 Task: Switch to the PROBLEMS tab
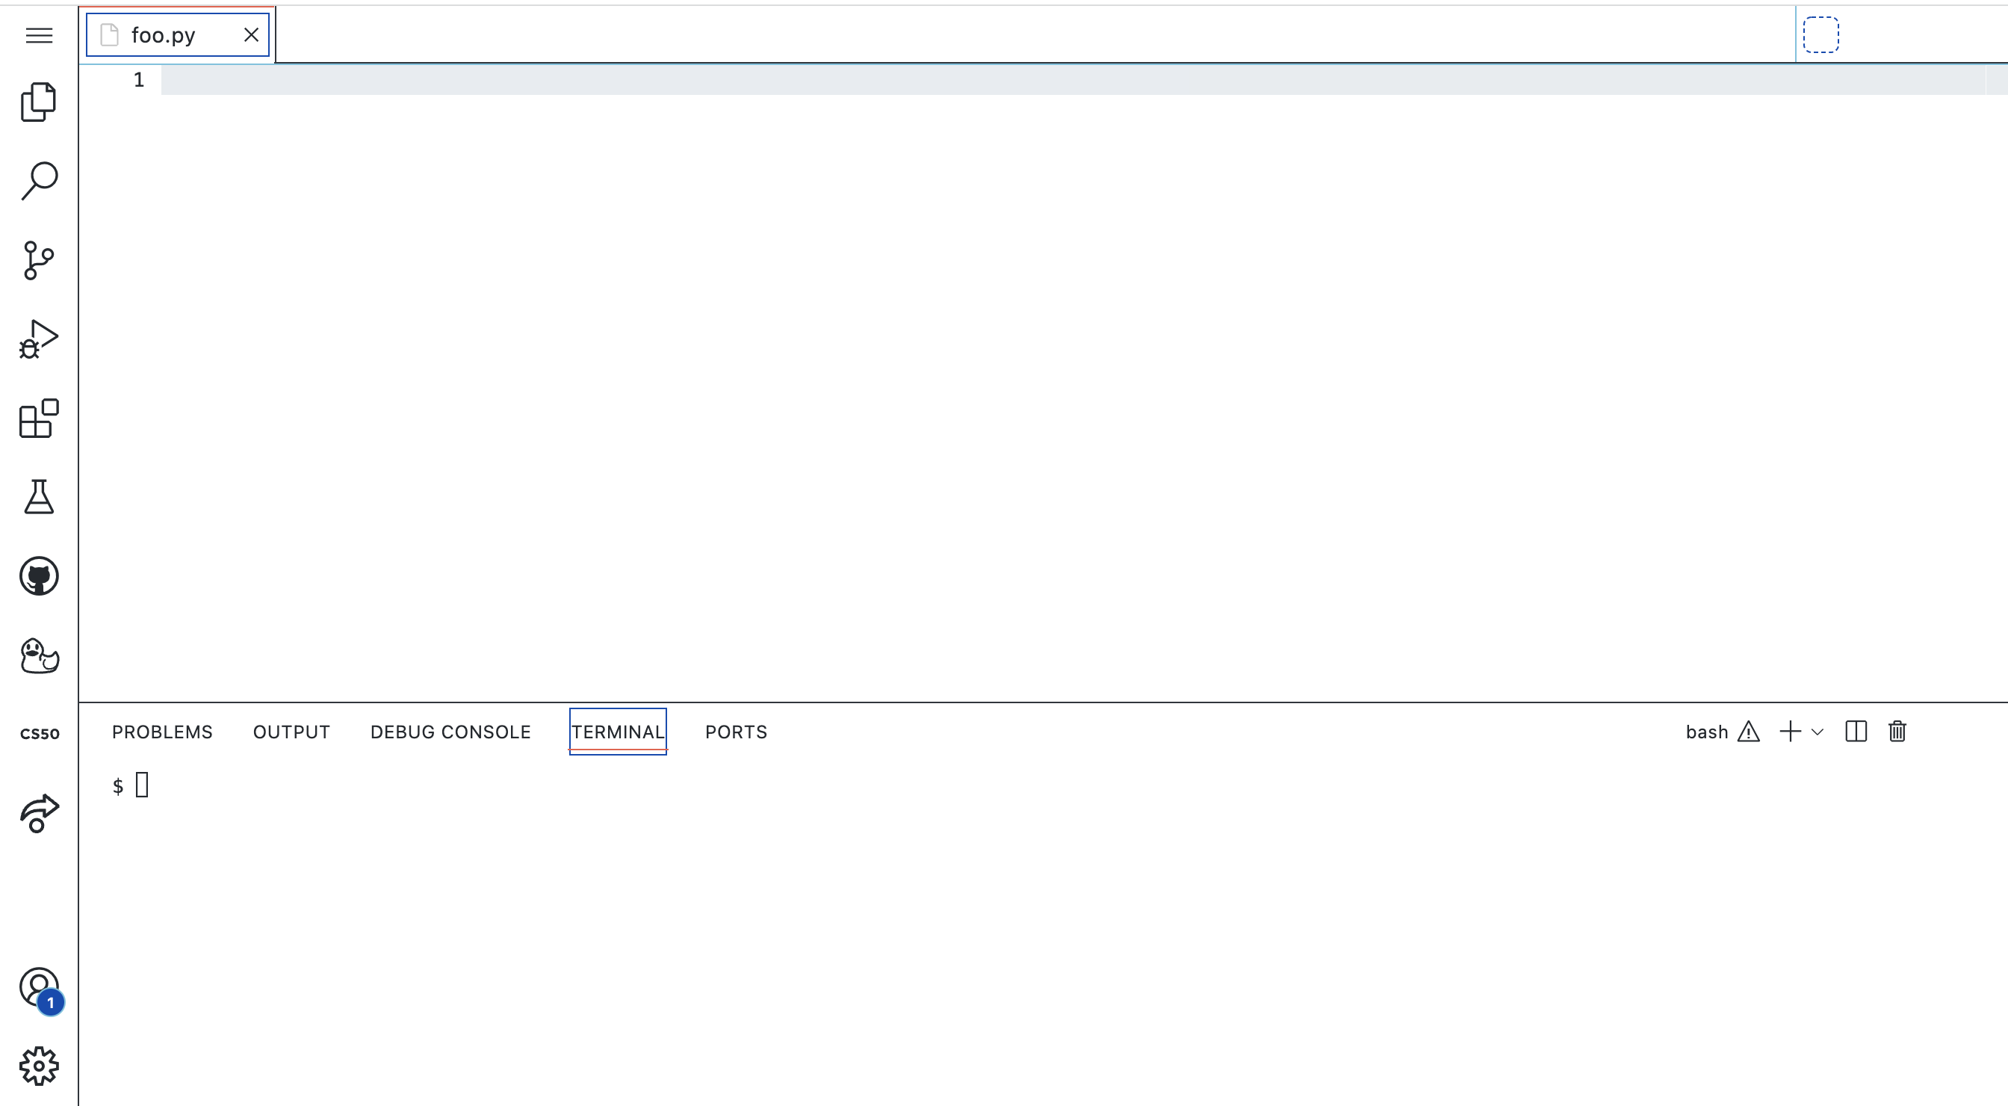click(162, 732)
